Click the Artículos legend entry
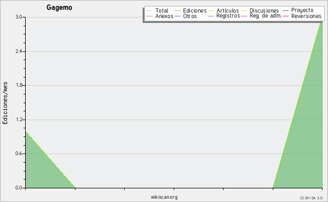 223,10
